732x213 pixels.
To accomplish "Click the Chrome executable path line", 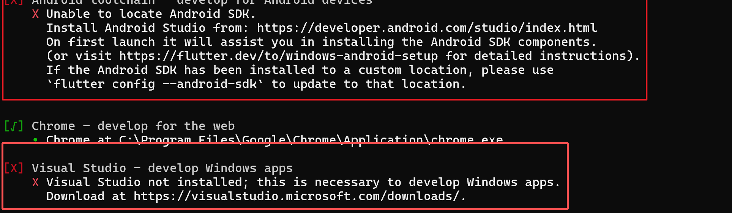I will [x=274, y=139].
